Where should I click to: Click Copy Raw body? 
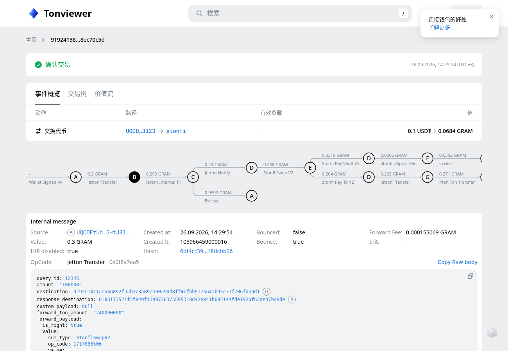[458, 262]
